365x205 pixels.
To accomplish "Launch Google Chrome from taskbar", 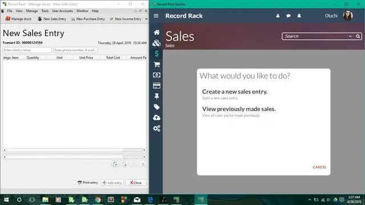I will pyautogui.click(x=98, y=200).
